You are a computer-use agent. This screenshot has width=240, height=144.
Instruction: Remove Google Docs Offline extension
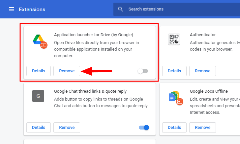pos(202,128)
